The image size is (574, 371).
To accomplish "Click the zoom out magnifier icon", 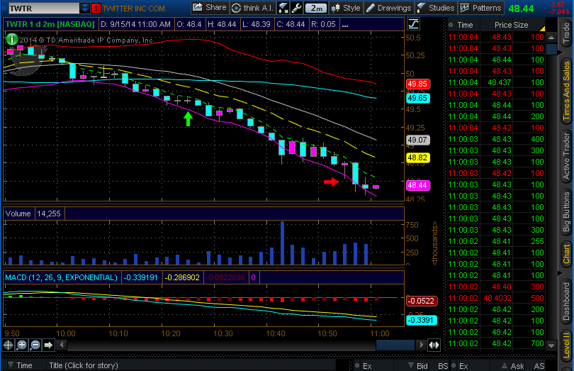I will pos(35,345).
